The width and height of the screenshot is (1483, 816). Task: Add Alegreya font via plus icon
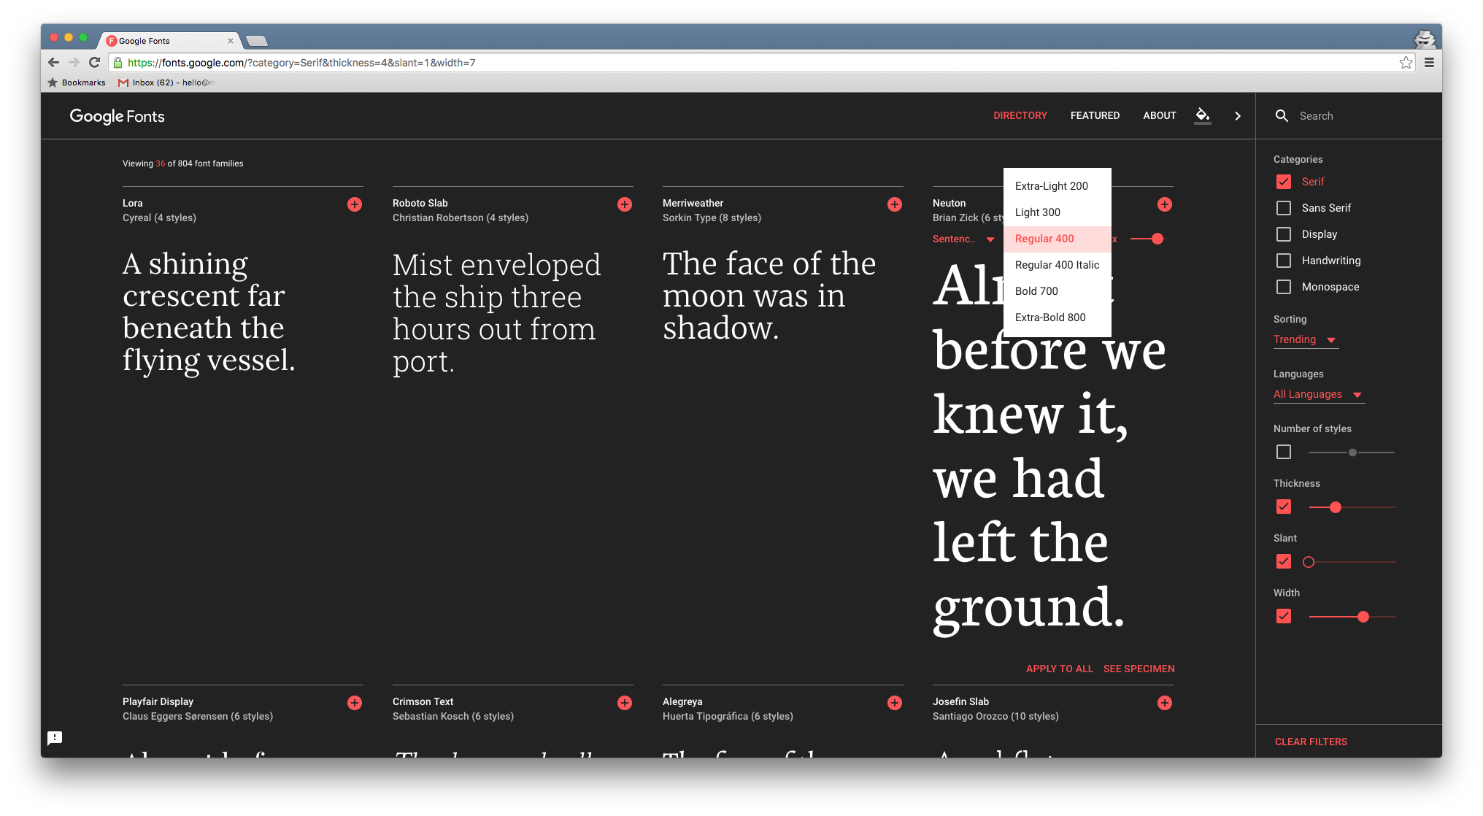coord(895,703)
